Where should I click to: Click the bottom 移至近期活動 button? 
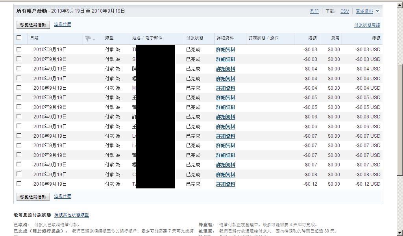tap(33, 197)
